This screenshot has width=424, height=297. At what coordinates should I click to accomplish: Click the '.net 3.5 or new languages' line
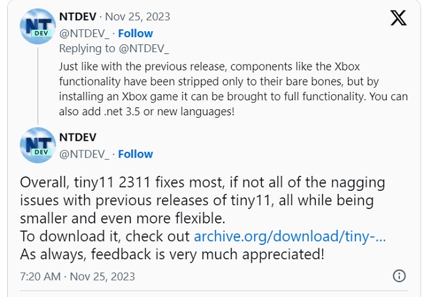point(147,111)
